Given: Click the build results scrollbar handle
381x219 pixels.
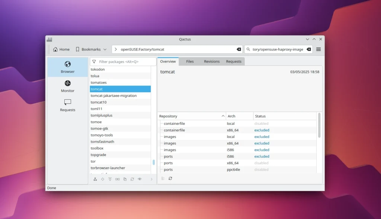Looking at the screenshot, I should pos(319,125).
